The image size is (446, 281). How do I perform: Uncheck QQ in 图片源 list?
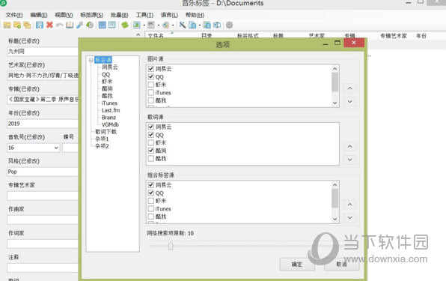pos(151,77)
